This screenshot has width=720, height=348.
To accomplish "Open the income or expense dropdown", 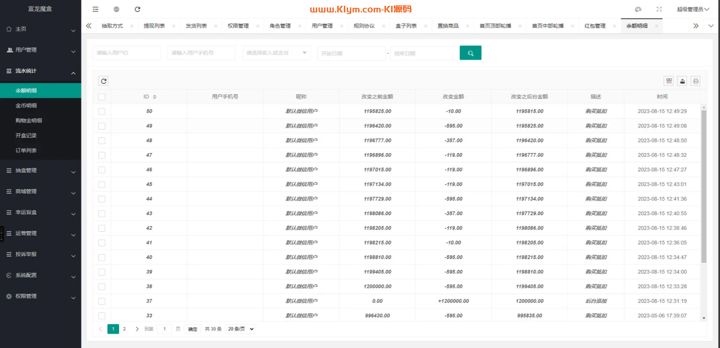I will tap(276, 53).
